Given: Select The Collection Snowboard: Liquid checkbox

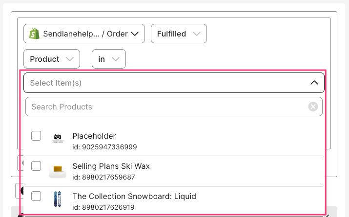Looking at the screenshot, I should tap(36, 196).
